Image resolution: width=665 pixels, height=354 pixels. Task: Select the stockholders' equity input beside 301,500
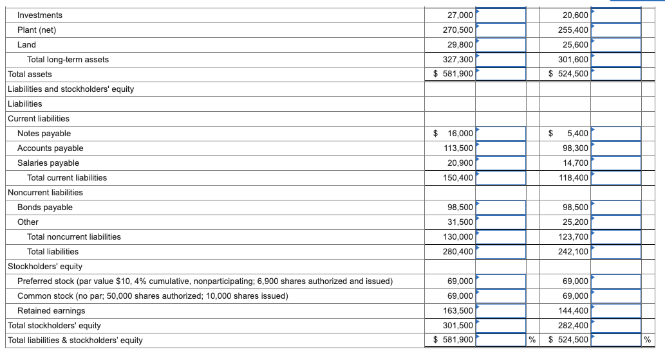(501, 326)
